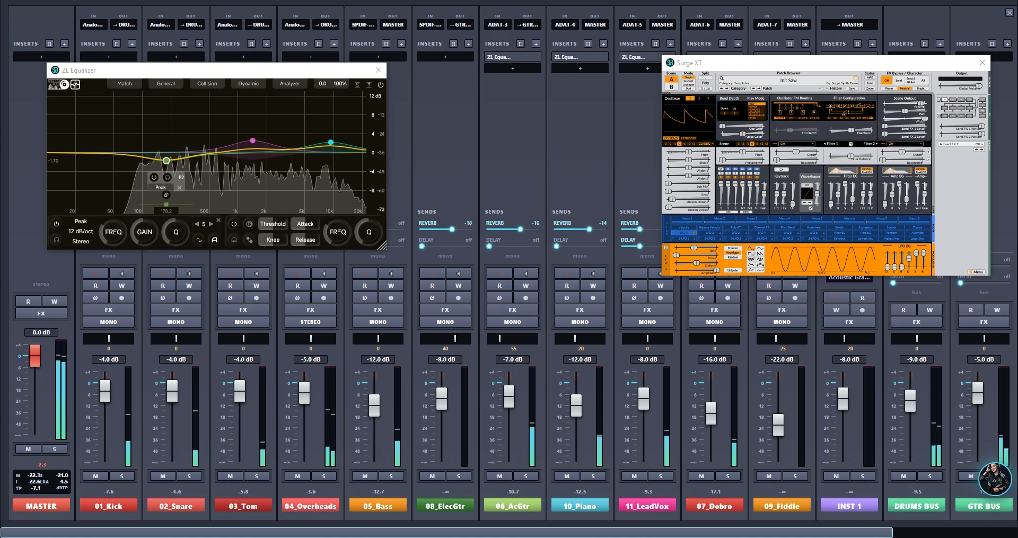The image size is (1018, 538).
Task: Bypass inserts on 01_Kick channel
Action: click(117, 44)
